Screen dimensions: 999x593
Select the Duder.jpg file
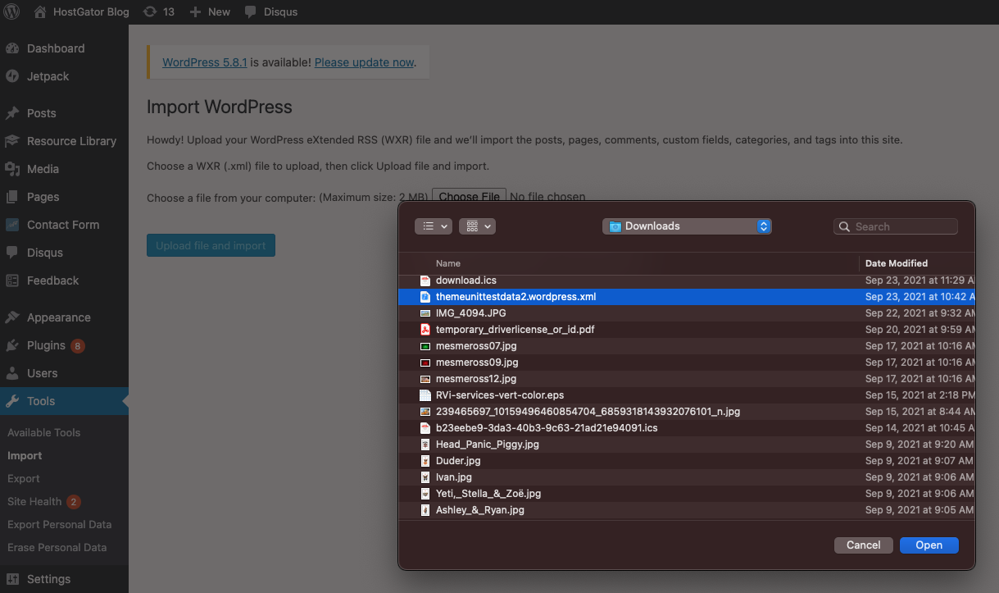coord(686,461)
